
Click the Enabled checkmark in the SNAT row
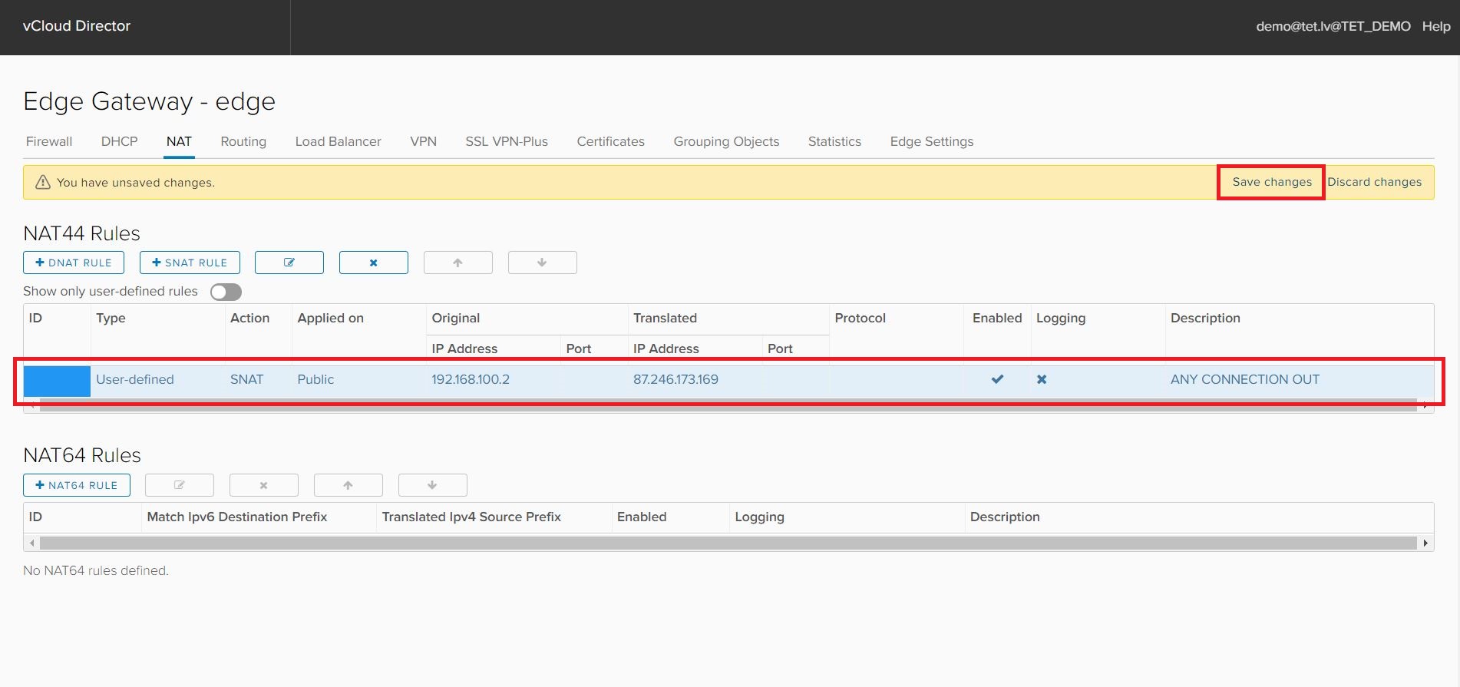997,379
